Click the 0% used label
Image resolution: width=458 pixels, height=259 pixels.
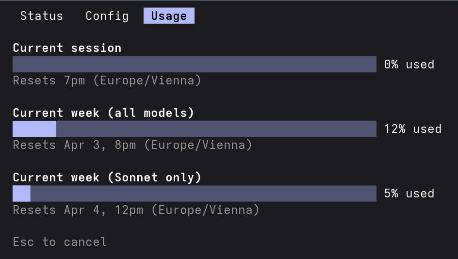click(409, 65)
